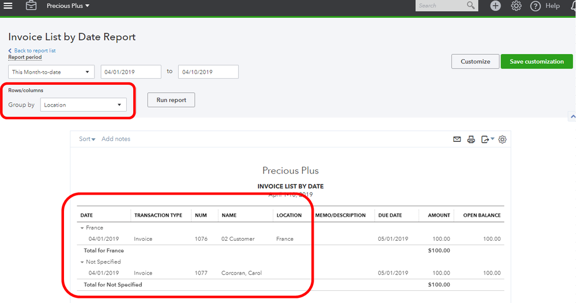Click the briefcase company icon

(31, 6)
